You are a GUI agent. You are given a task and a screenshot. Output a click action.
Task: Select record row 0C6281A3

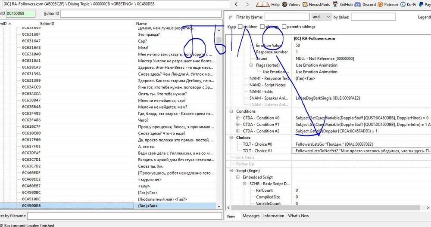click(x=108, y=67)
